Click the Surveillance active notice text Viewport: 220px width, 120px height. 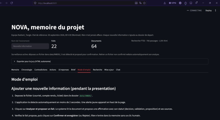tap(85, 54)
